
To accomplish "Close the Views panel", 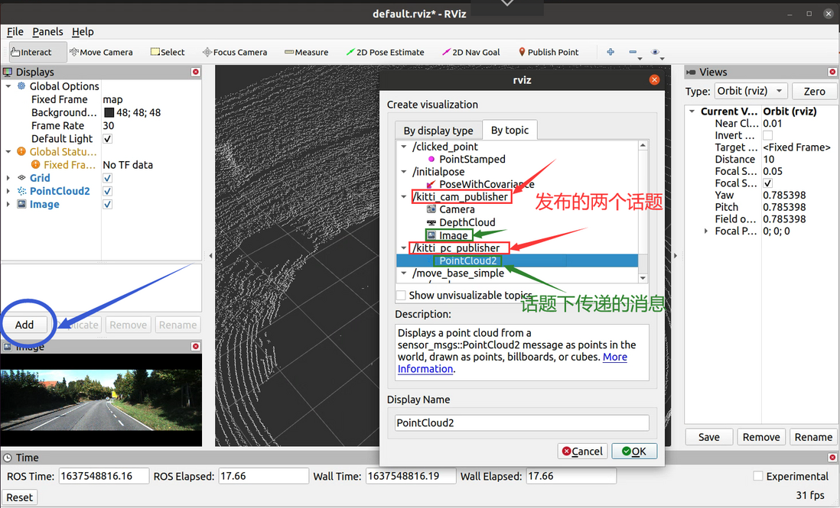I will point(832,72).
